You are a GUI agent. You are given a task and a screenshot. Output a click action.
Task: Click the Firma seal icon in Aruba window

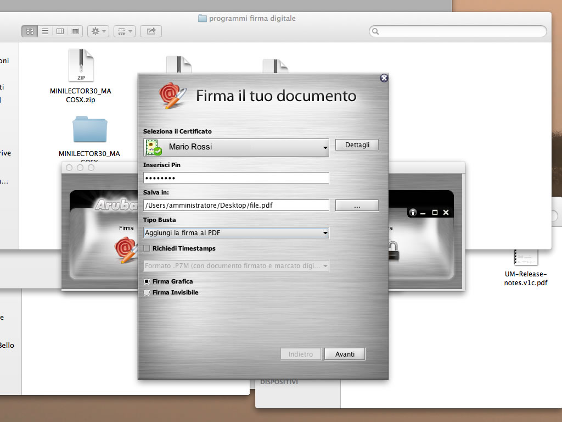coord(125,249)
